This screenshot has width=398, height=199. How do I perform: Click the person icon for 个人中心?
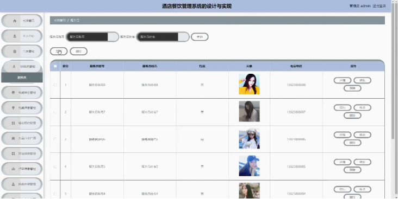pos(15,36)
